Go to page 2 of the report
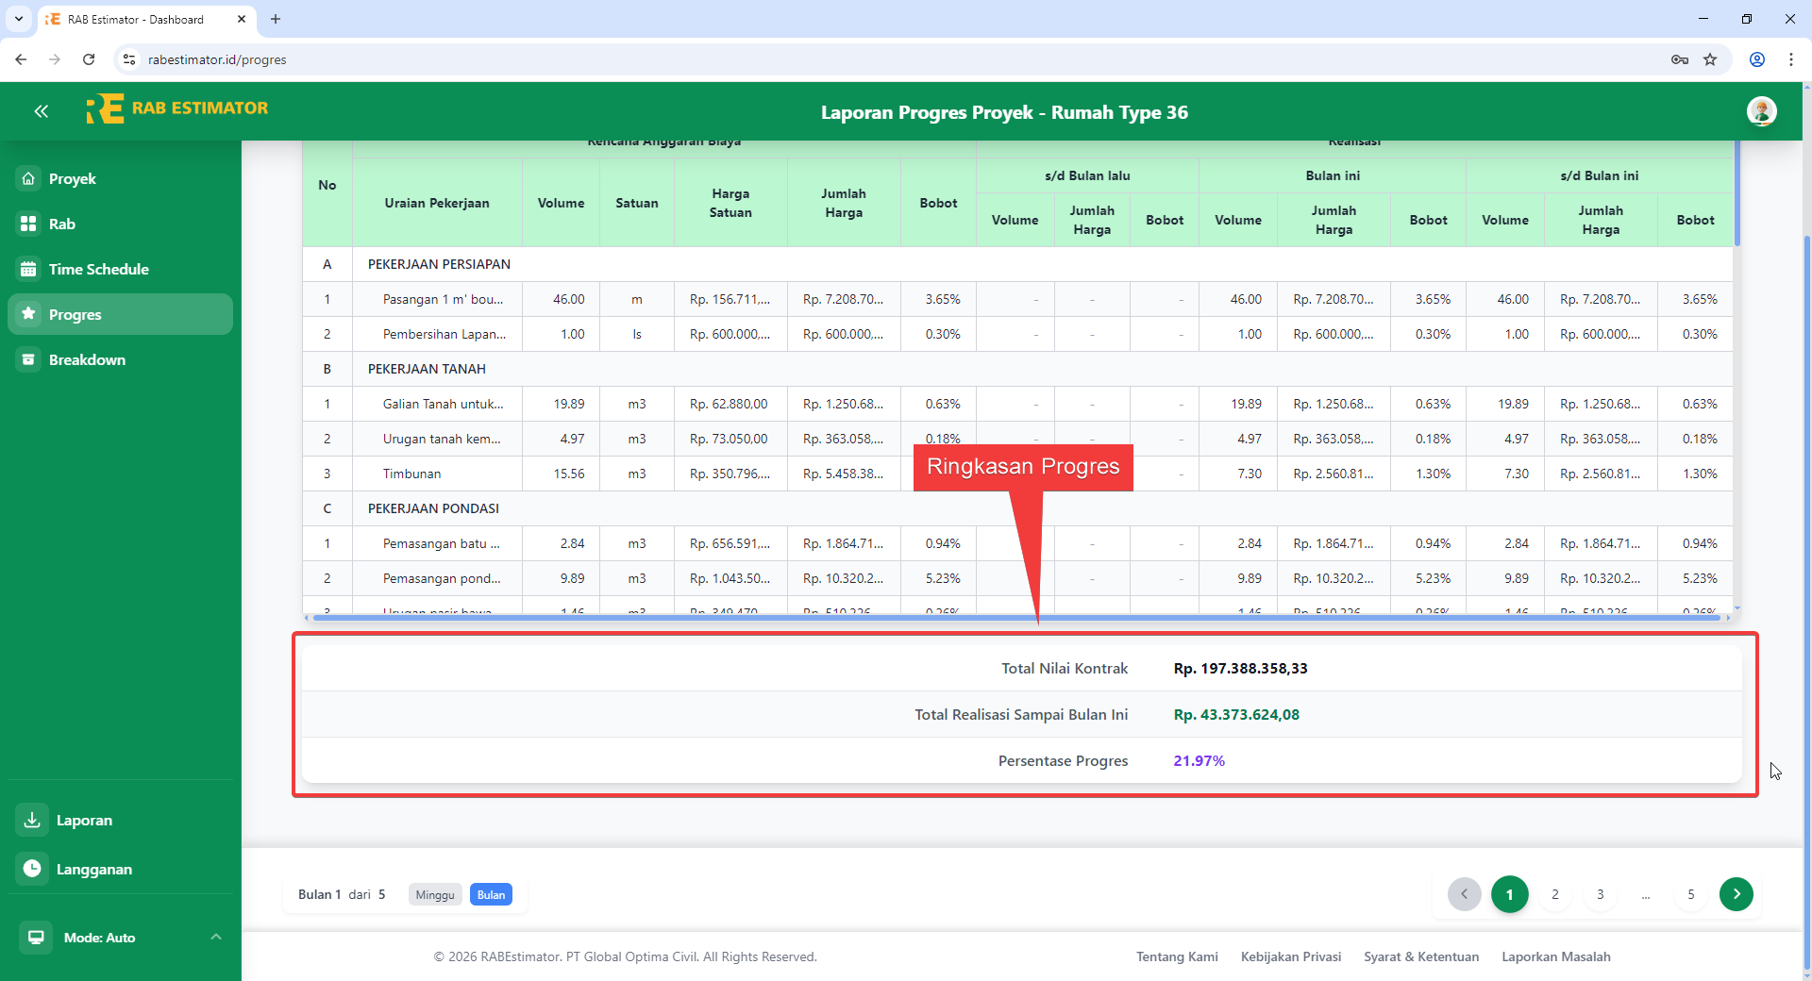 click(x=1554, y=894)
